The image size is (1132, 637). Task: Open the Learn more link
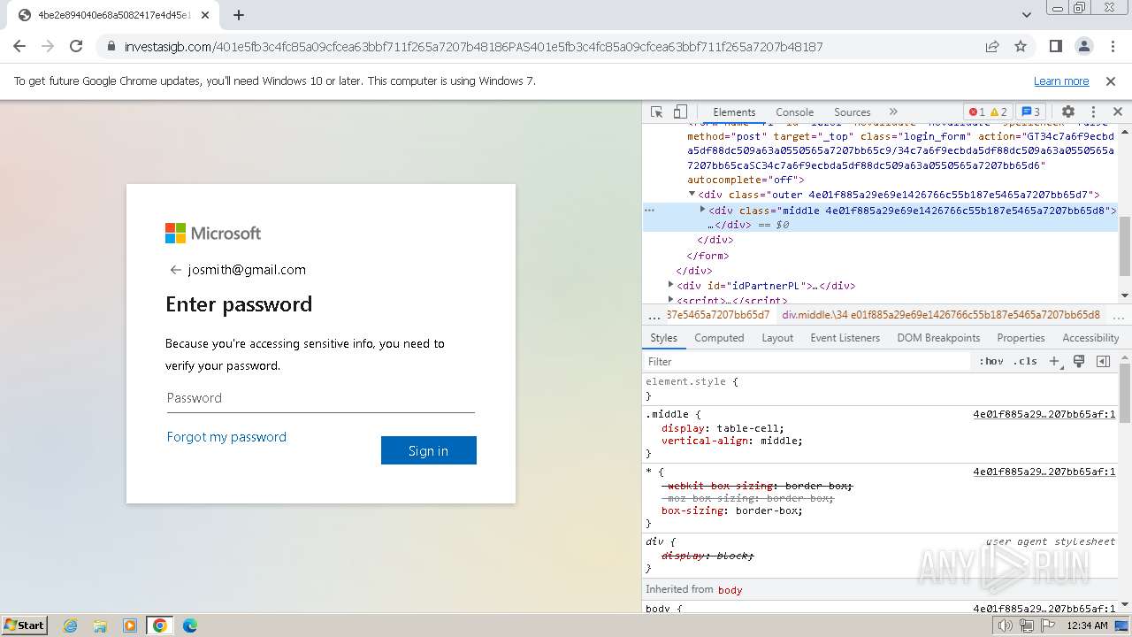click(x=1061, y=81)
